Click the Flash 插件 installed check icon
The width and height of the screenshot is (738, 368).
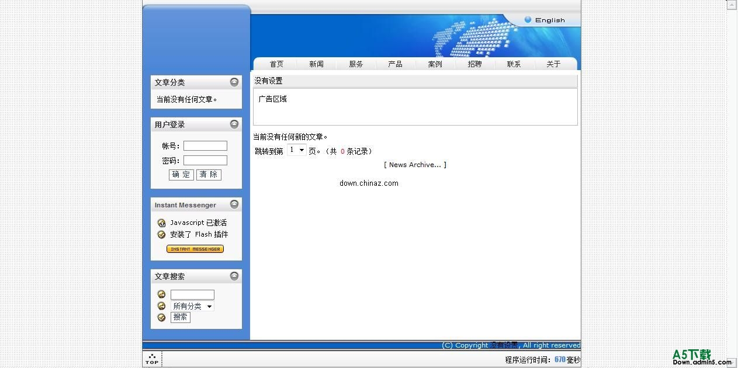coord(161,234)
